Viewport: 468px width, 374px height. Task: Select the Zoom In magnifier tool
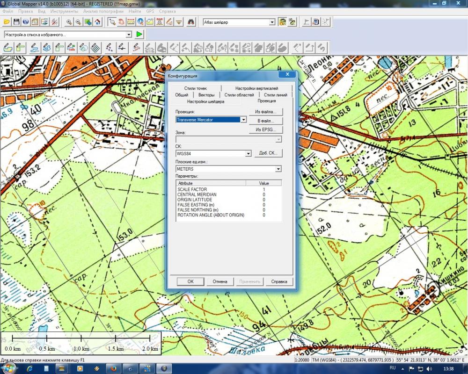[69, 22]
